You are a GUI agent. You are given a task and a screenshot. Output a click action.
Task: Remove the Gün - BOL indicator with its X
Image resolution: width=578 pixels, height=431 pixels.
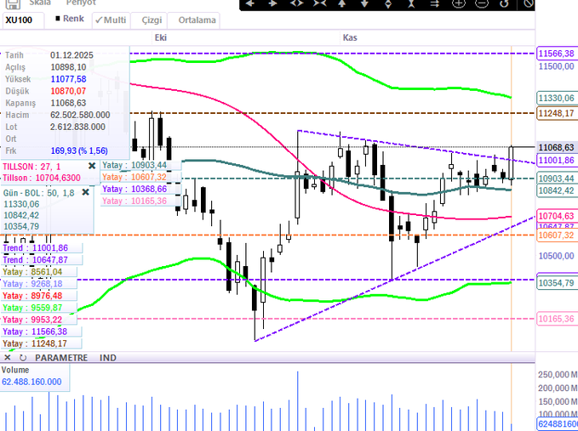[85, 192]
